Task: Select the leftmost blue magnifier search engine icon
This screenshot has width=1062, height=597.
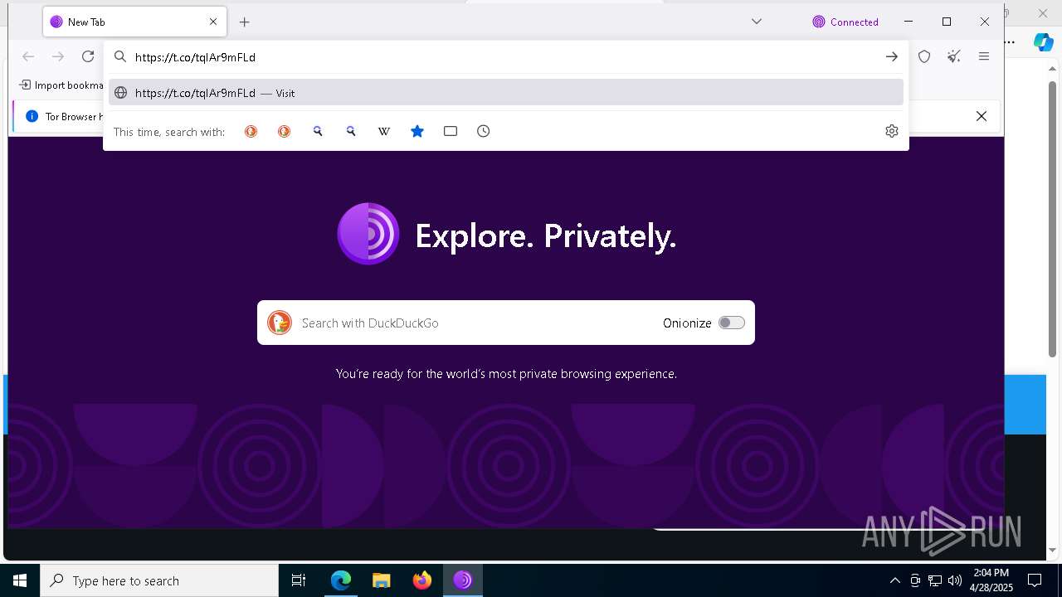Action: (318, 131)
